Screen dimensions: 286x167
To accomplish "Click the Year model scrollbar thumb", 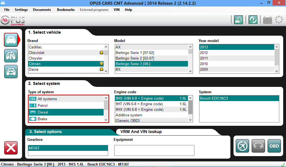I will click(x=277, y=57).
